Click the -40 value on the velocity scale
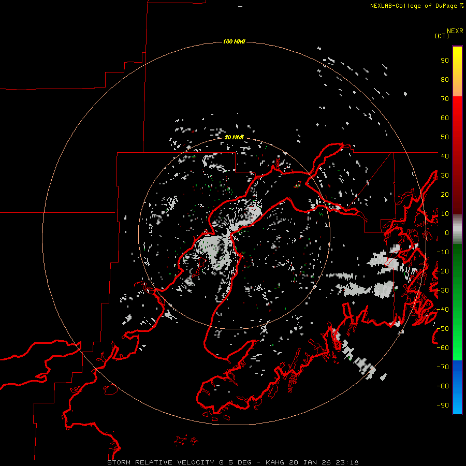 point(443,310)
